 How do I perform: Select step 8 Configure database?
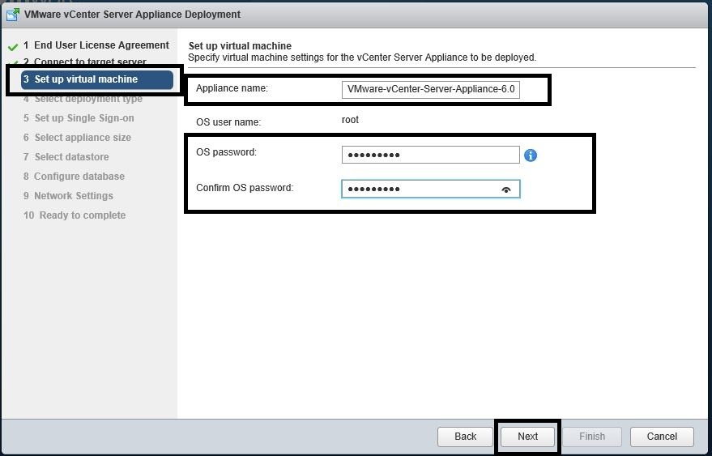[79, 177]
